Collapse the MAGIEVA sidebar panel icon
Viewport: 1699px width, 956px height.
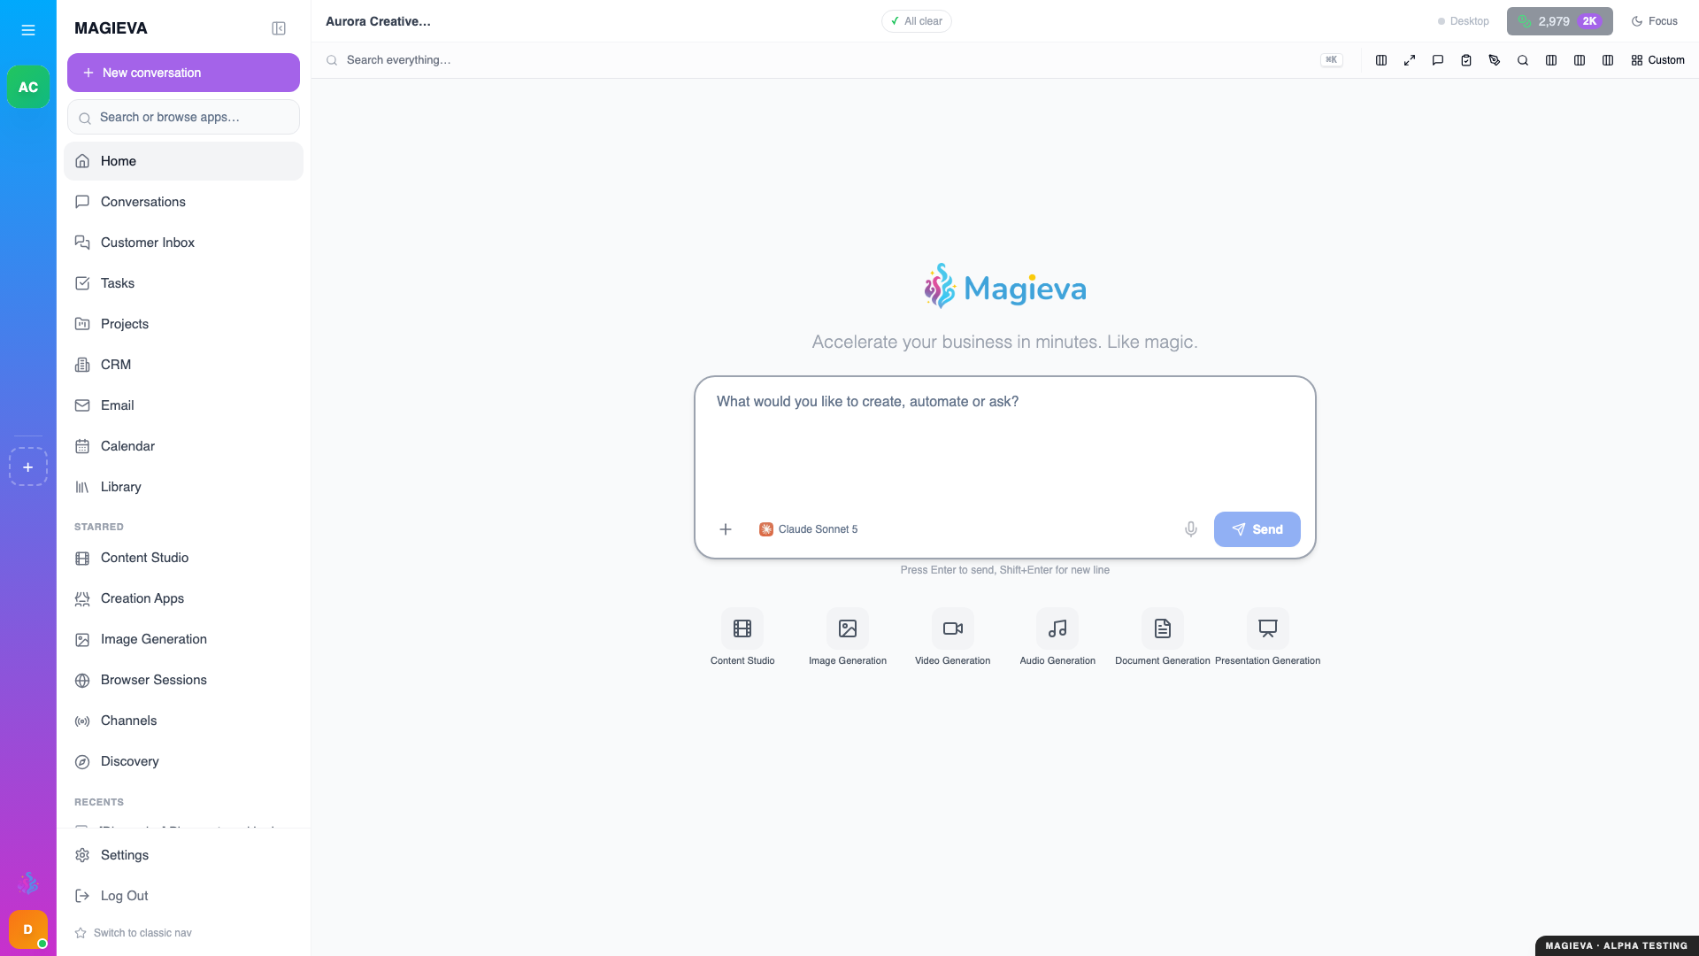coord(279,28)
